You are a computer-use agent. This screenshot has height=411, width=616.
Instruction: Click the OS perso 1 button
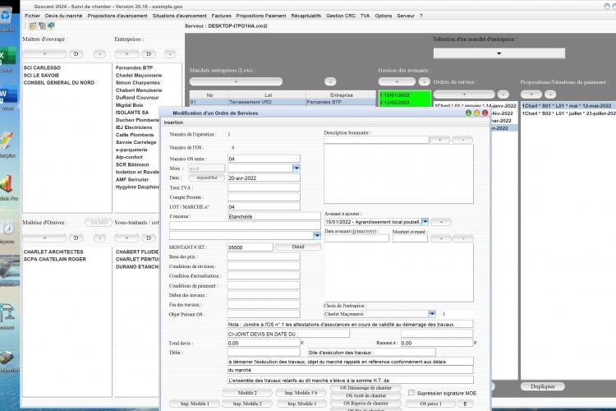click(x=430, y=404)
